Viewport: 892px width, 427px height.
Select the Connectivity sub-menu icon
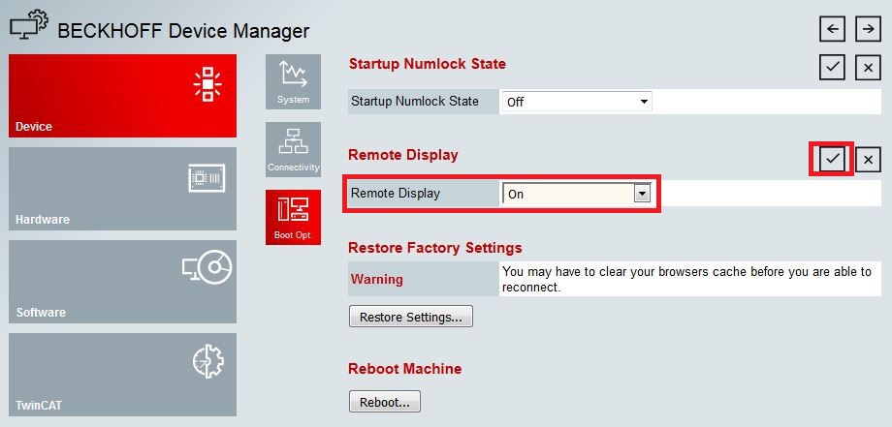coord(293,149)
